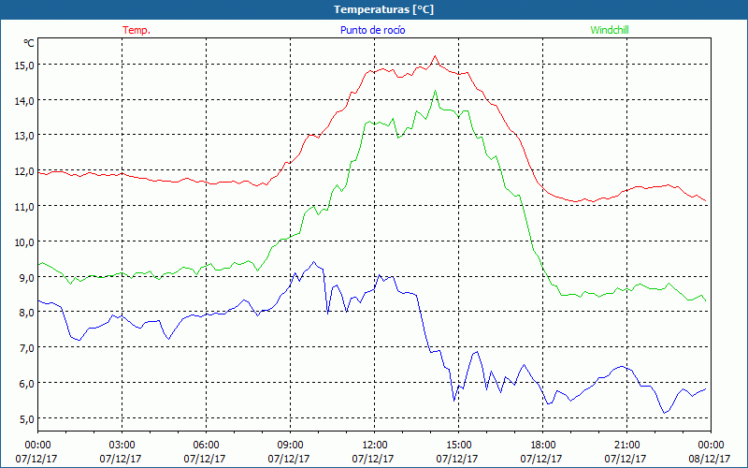Screen dimensions: 748x468
Task: Click the "18:00" time label
Action: (543, 446)
